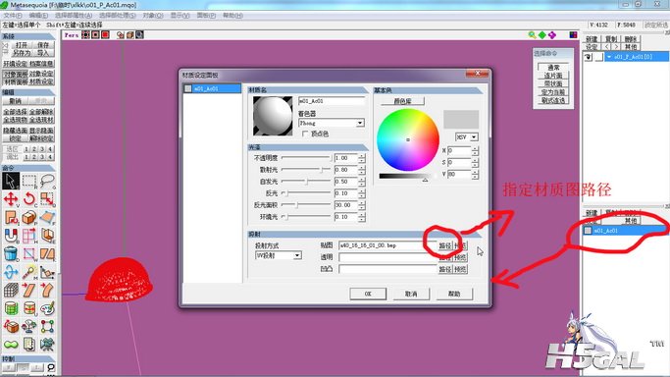This screenshot has width=670, height=377.
Task: Click the 路径 button next to 贴图 field
Action: [445, 245]
